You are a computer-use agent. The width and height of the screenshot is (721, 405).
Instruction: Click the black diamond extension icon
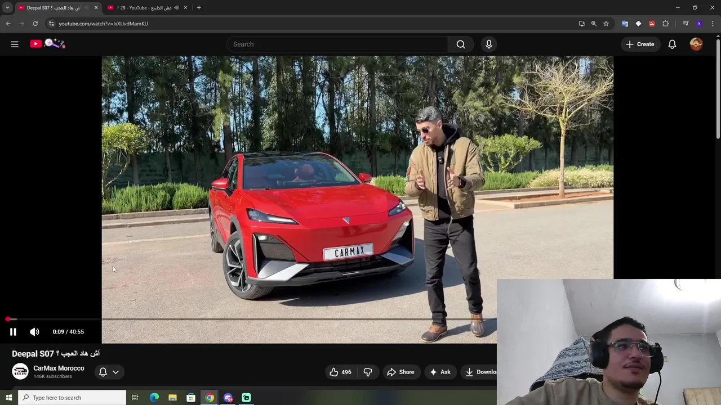coord(638,24)
